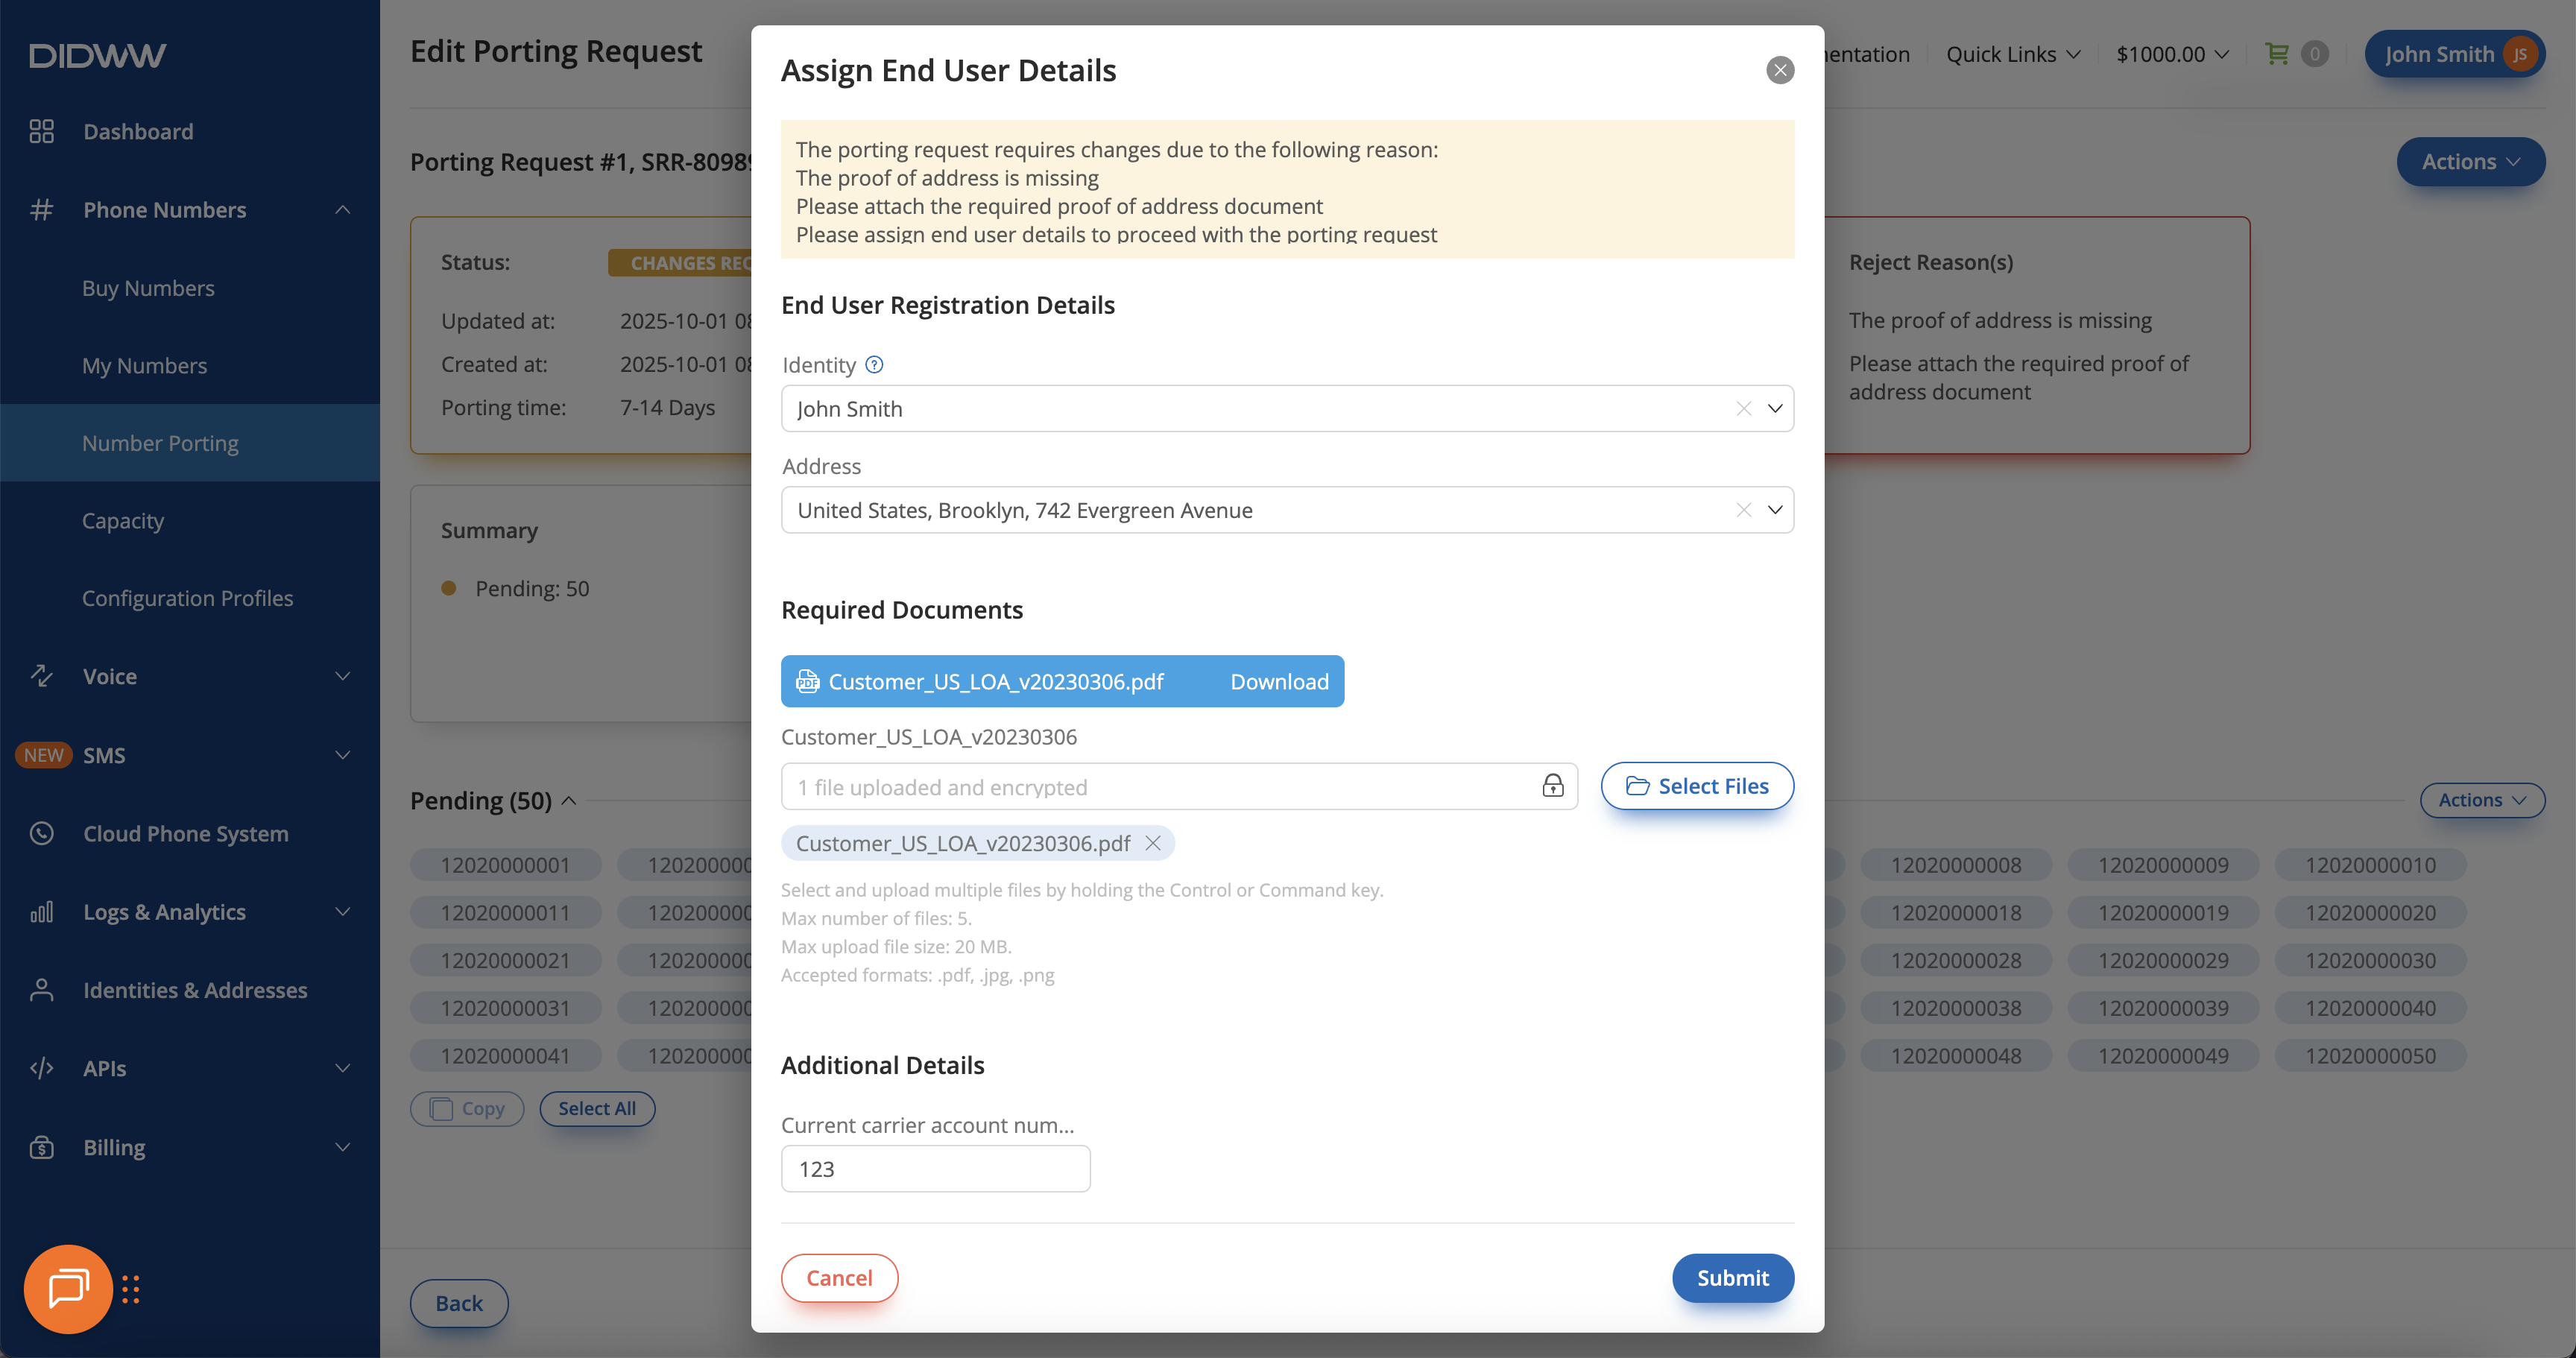This screenshot has width=2576, height=1358.
Task: Remove uploaded Customer_US_LOA_v20230306.pdf file chip
Action: point(1153,843)
